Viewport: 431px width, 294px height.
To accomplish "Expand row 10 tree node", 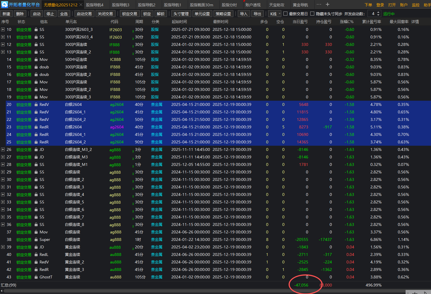I will pos(3,29).
